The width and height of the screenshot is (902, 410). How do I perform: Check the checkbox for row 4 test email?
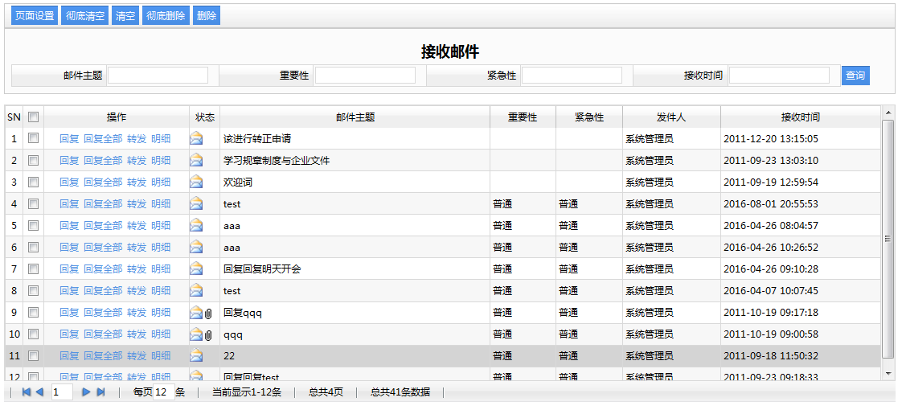pyautogui.click(x=33, y=204)
